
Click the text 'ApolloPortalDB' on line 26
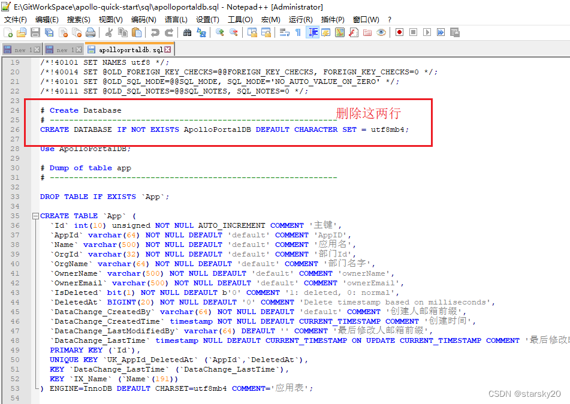tap(218, 129)
